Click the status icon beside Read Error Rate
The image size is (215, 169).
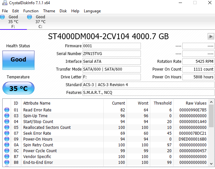click(7, 110)
